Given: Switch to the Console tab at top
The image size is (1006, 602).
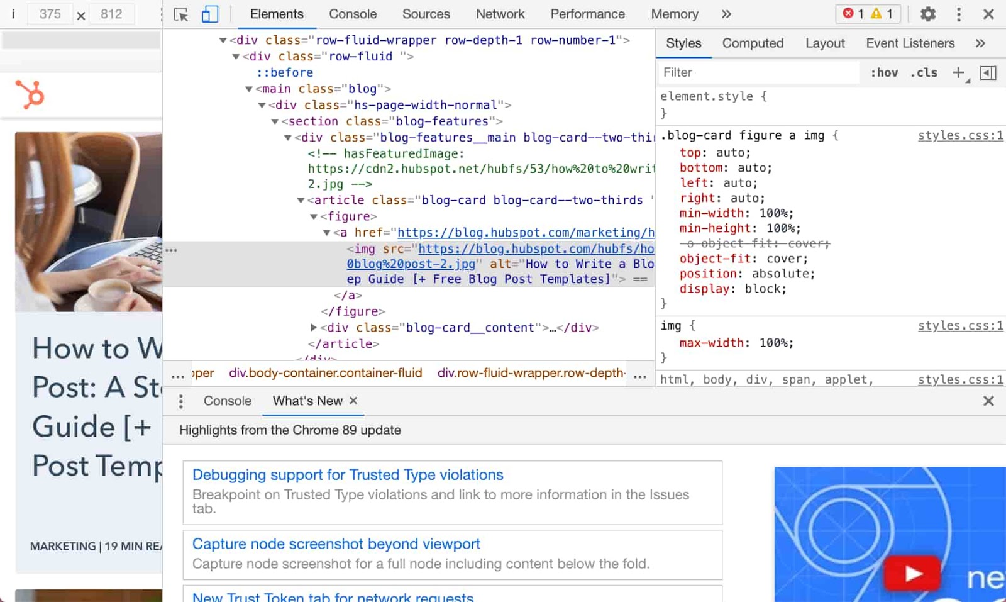Looking at the screenshot, I should pos(353,14).
